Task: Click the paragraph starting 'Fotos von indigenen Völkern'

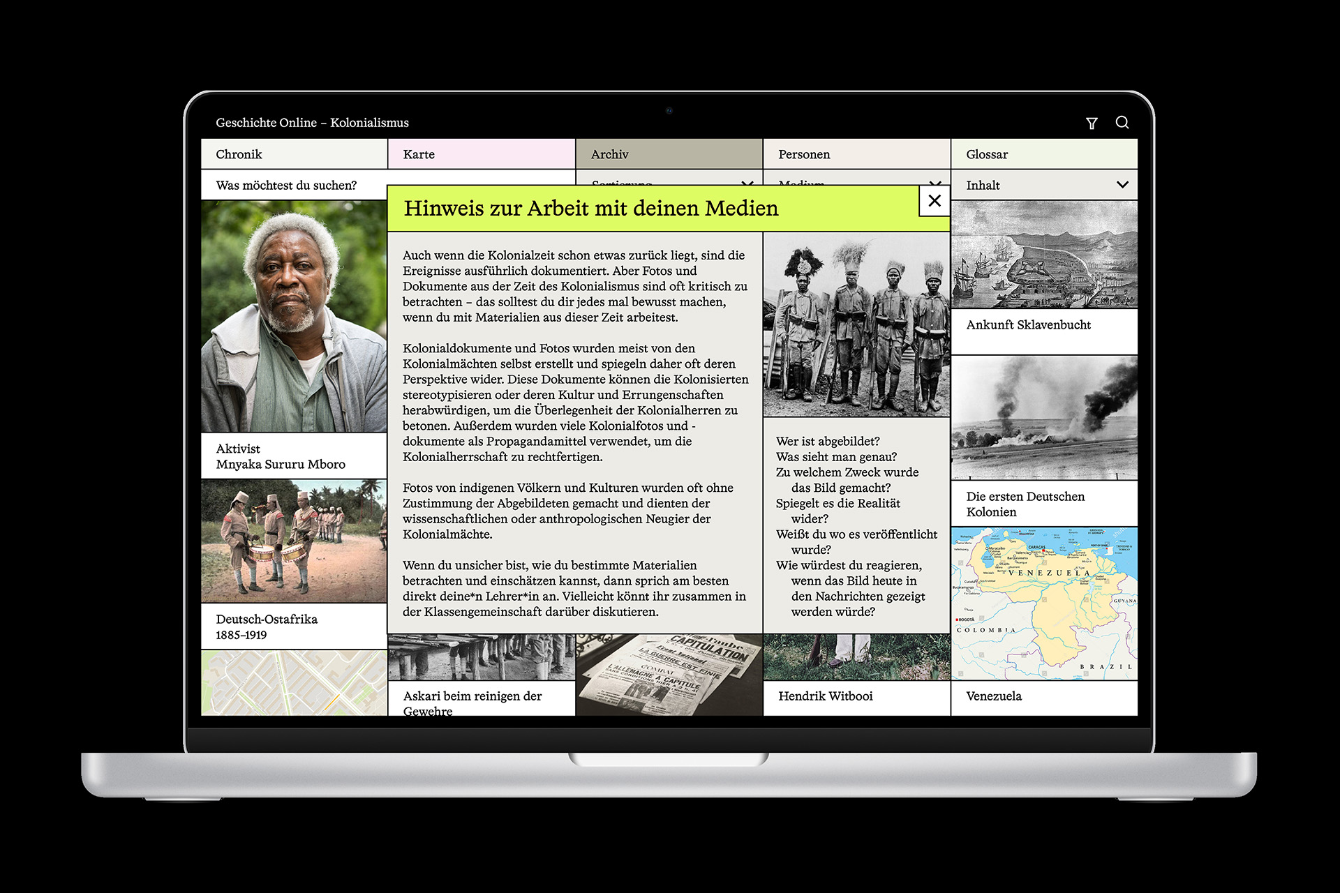Action: pos(567,511)
